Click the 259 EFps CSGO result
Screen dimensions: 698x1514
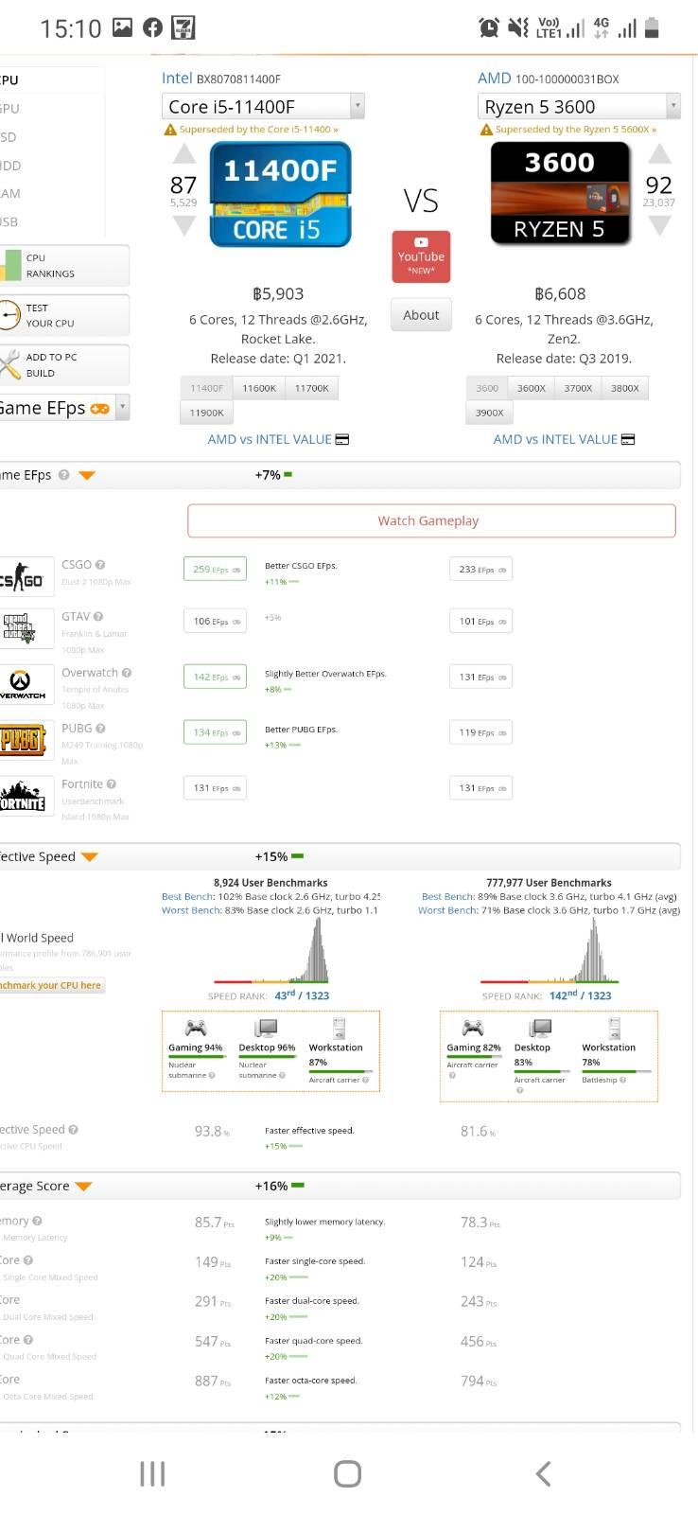(x=215, y=569)
